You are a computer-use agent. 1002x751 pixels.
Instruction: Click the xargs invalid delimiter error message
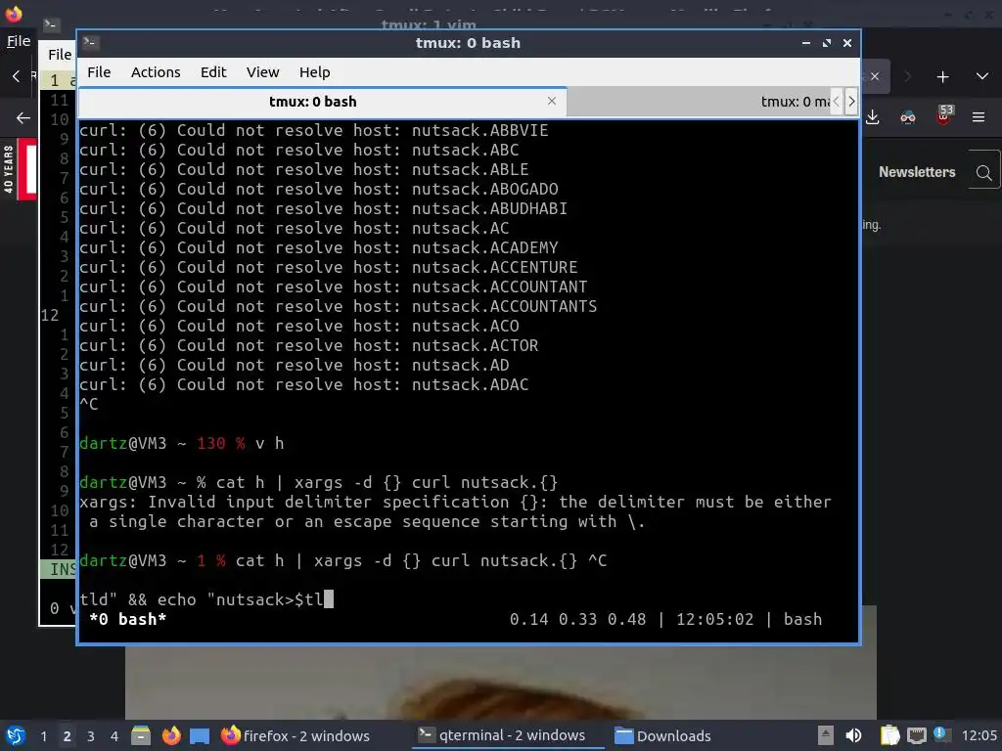coord(456,511)
